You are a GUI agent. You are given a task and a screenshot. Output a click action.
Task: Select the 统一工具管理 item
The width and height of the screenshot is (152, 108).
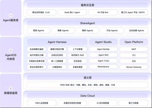pyautogui.click(x=57, y=61)
